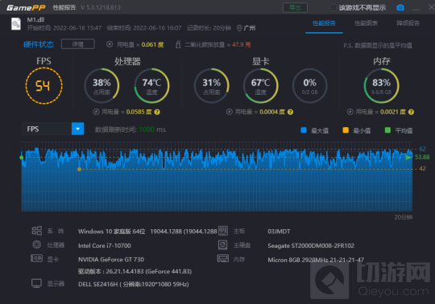
Task: Open the FPS chart type dropdown arrow
Action: tap(77, 129)
